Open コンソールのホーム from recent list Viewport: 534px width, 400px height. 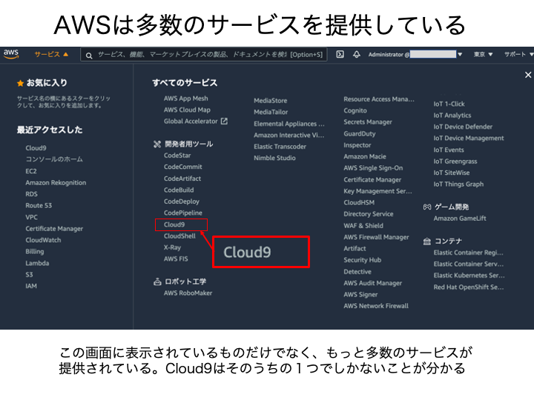click(54, 159)
